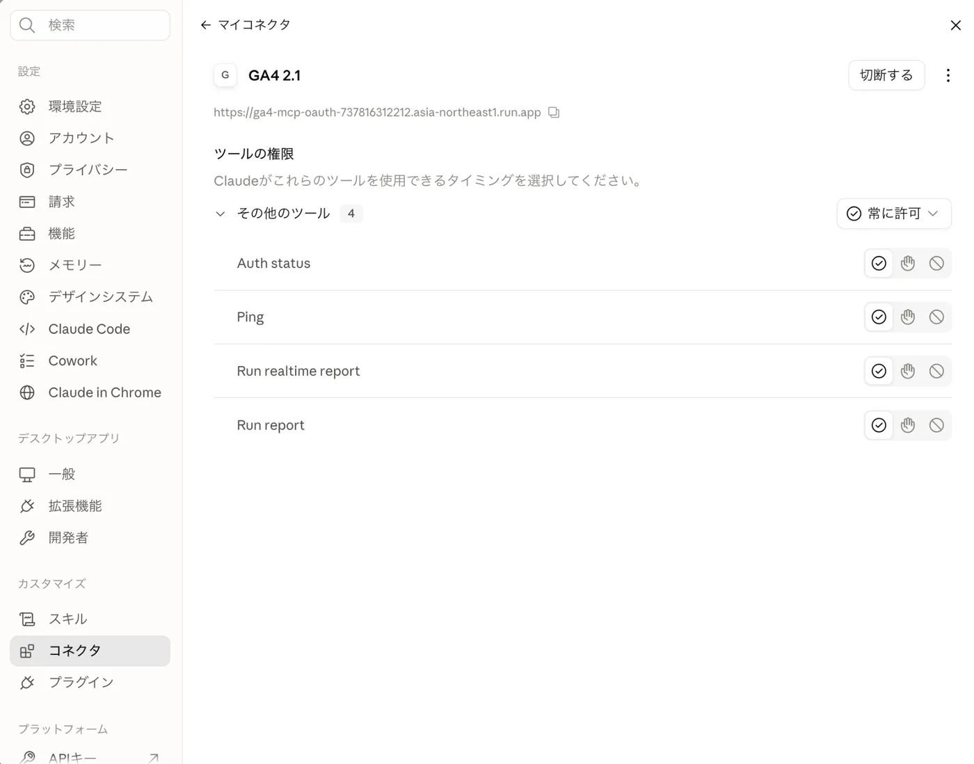Set Auth status to always allow
This screenshot has height=764, width=974.
point(879,263)
